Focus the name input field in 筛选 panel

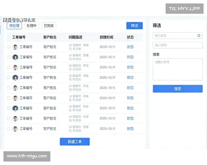point(178,35)
